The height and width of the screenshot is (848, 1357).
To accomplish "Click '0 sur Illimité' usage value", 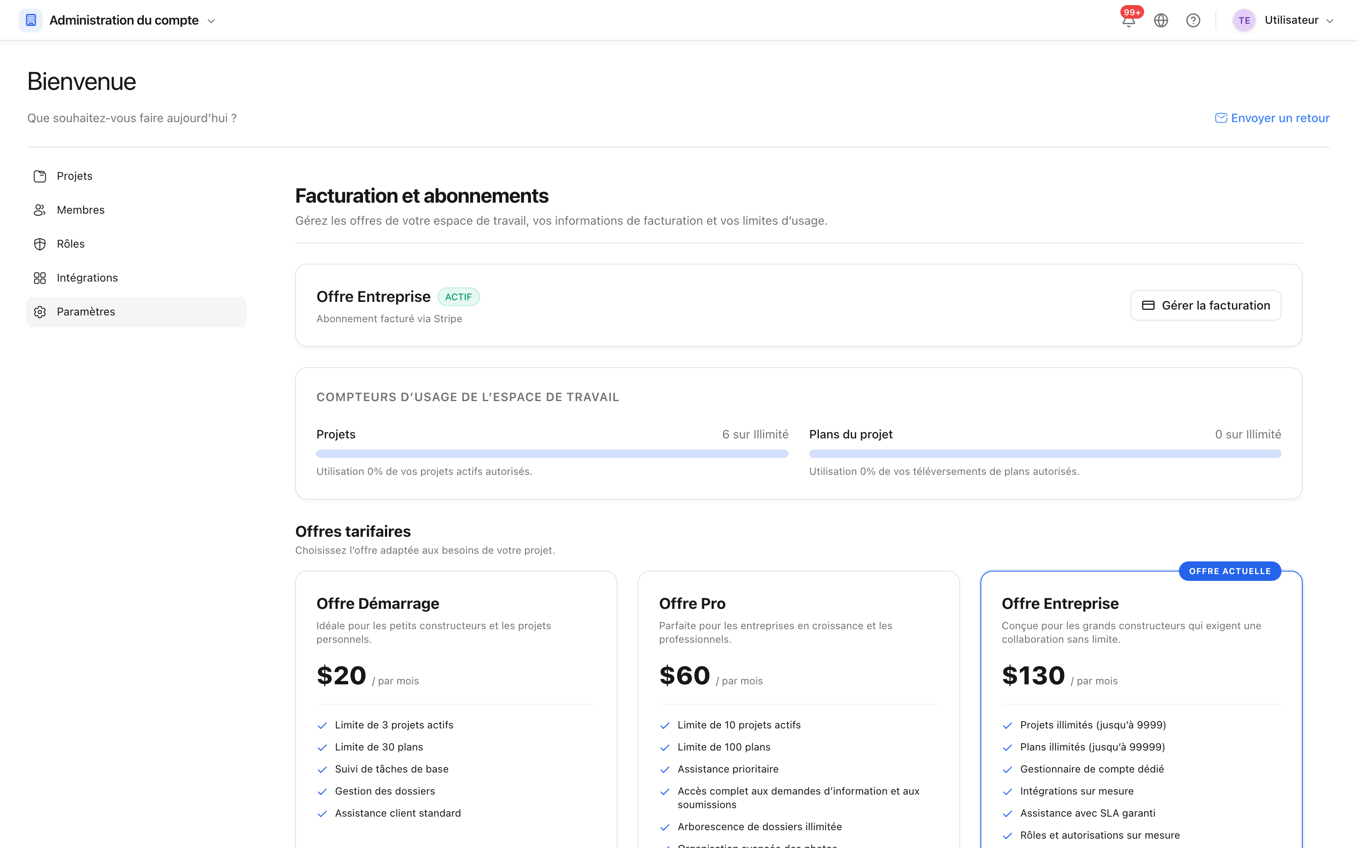I will pyautogui.click(x=1248, y=434).
